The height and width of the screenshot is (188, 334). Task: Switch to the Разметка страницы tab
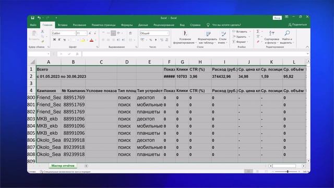click(103, 25)
